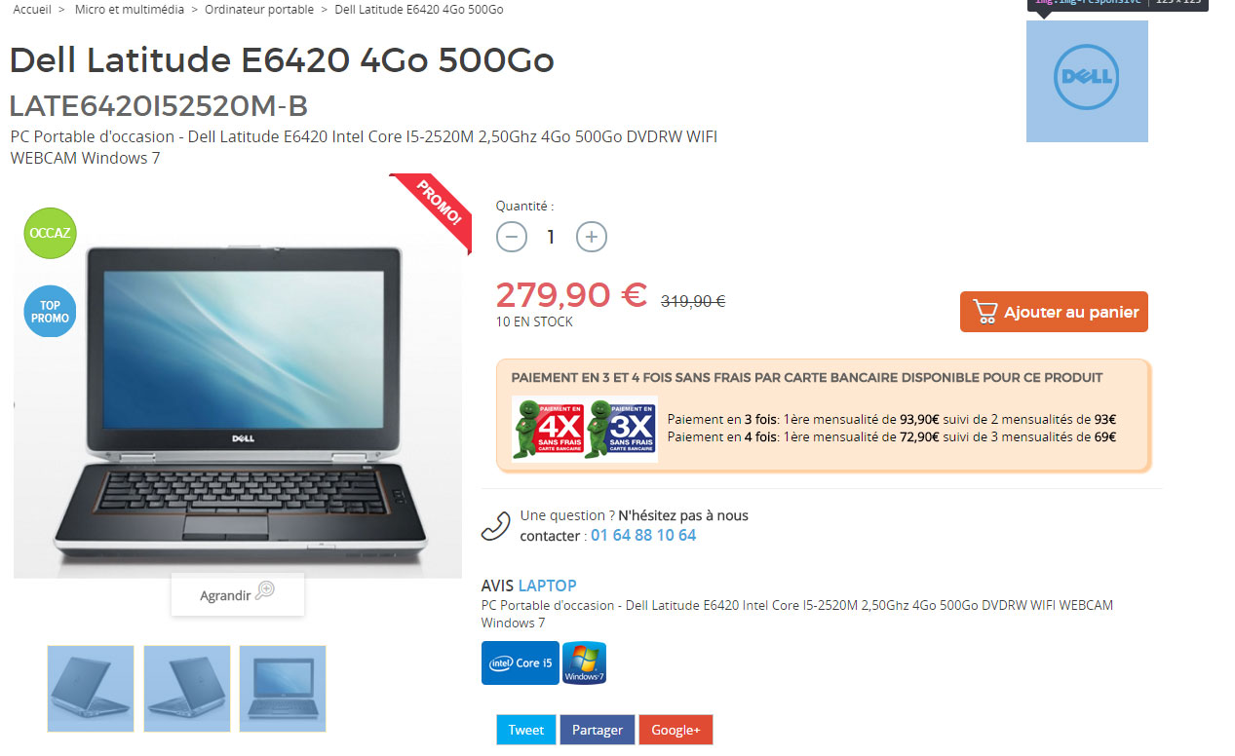Share the product with the Tweet button
The width and height of the screenshot is (1235, 756).
pyautogui.click(x=526, y=730)
